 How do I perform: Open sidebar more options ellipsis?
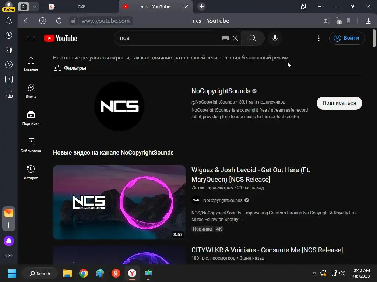[x=9, y=256]
